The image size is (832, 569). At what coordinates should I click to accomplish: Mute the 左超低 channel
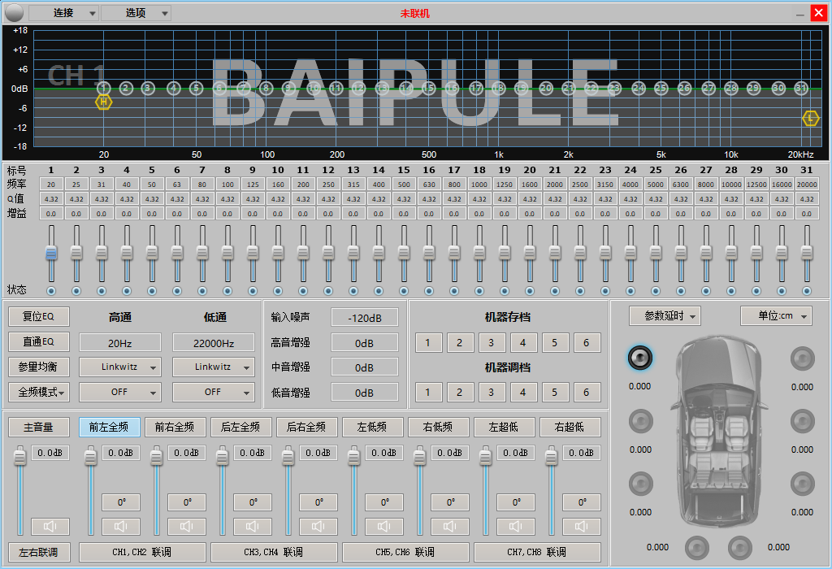coord(516,526)
